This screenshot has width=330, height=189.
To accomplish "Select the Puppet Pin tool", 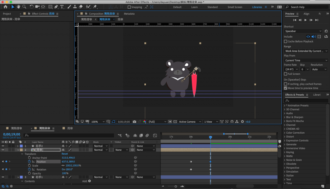I will tap(95, 7).
